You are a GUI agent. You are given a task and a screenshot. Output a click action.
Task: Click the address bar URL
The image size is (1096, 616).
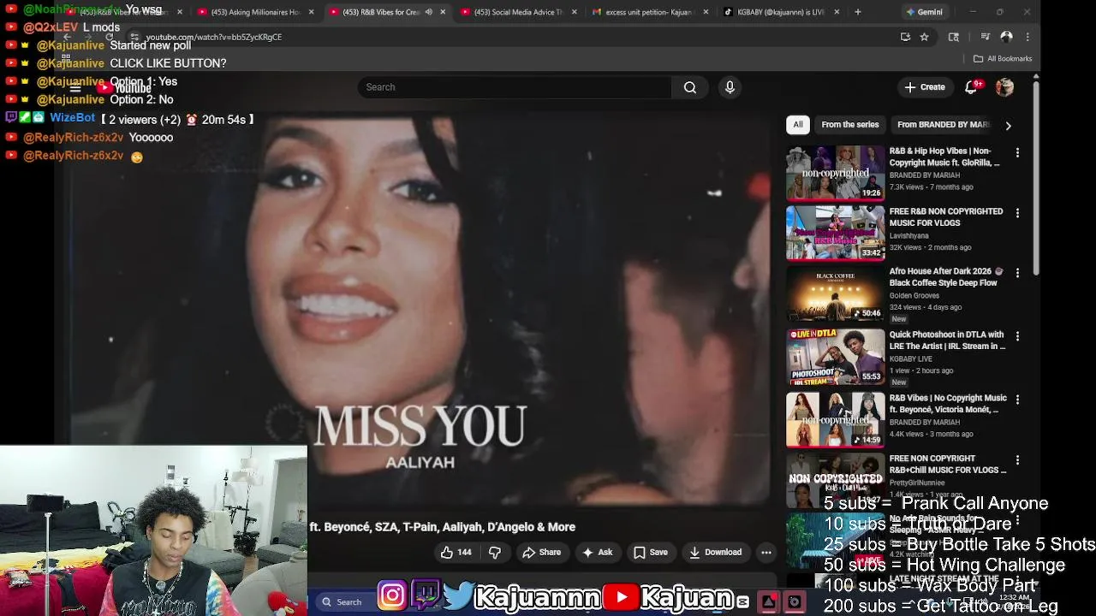[214, 37]
